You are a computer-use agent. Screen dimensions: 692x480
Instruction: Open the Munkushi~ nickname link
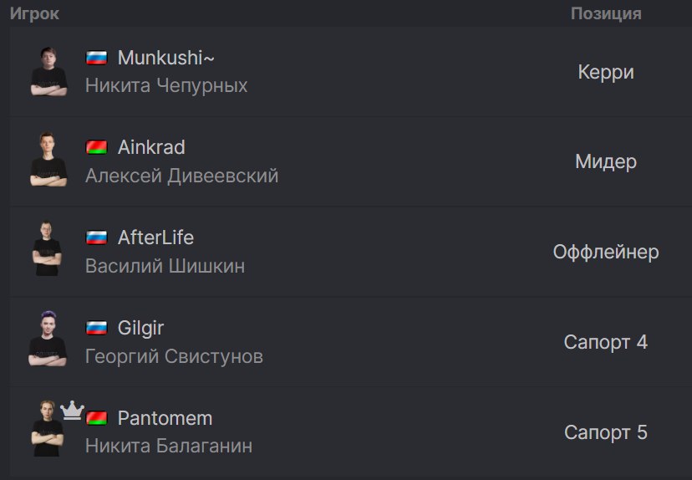(x=166, y=58)
